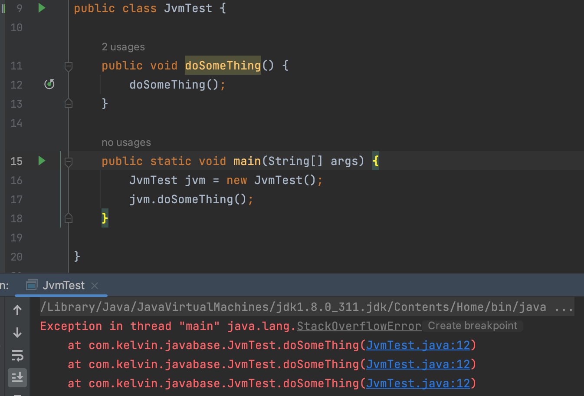The height and width of the screenshot is (396, 584).
Task: Toggle scroll to end of console
Action: (17, 377)
